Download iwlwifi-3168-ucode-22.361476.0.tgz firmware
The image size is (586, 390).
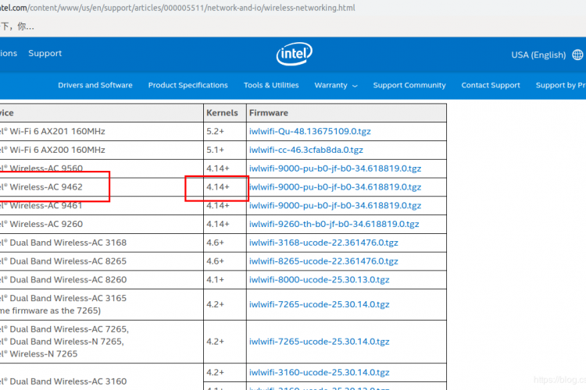point(323,243)
